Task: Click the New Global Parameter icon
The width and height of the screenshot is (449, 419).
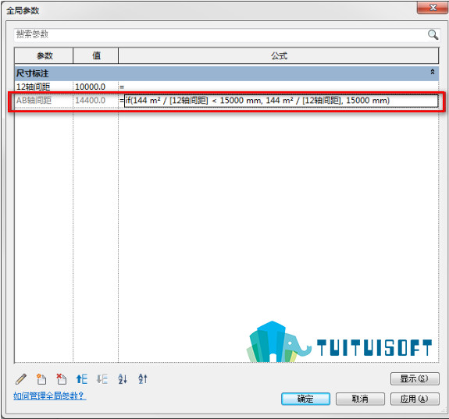Action: click(x=41, y=379)
